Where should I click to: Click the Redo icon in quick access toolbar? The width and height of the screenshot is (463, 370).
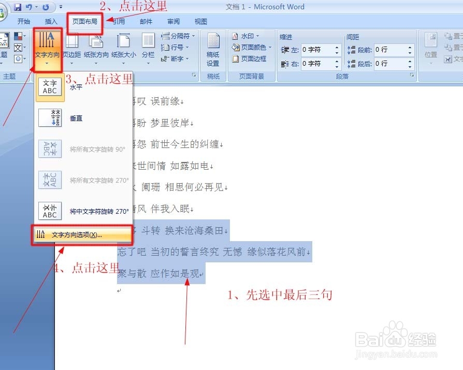point(46,7)
